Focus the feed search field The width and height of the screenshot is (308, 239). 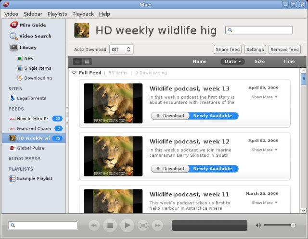[259, 30]
